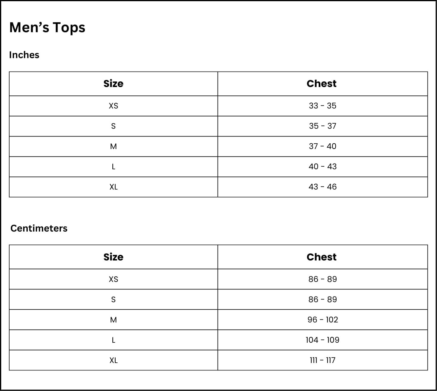The height and width of the screenshot is (391, 437).
Task: Click the 104 - 109 chest measurement
Action: click(x=323, y=340)
